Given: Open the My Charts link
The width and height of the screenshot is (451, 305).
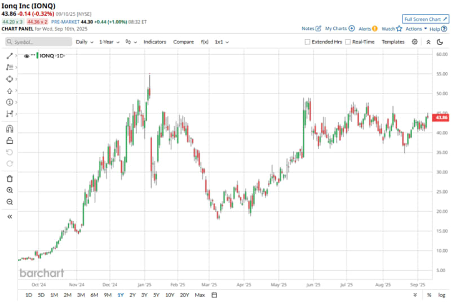Looking at the screenshot, I should (339, 28).
